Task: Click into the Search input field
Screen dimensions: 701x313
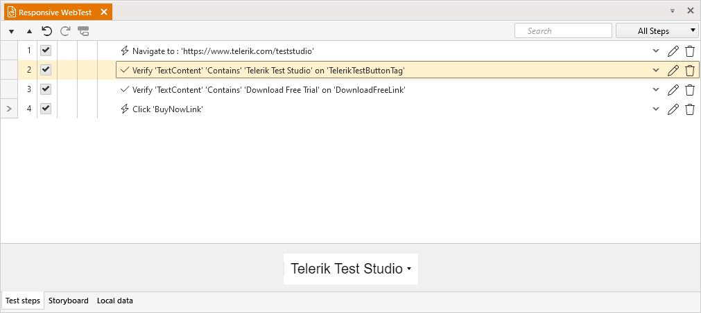Action: (563, 30)
